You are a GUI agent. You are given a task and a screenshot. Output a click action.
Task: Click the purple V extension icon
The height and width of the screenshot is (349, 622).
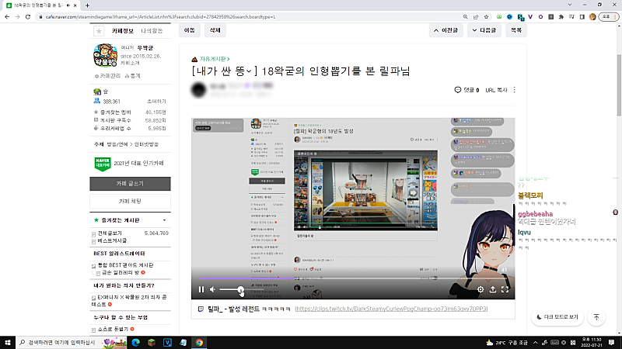tap(530, 17)
